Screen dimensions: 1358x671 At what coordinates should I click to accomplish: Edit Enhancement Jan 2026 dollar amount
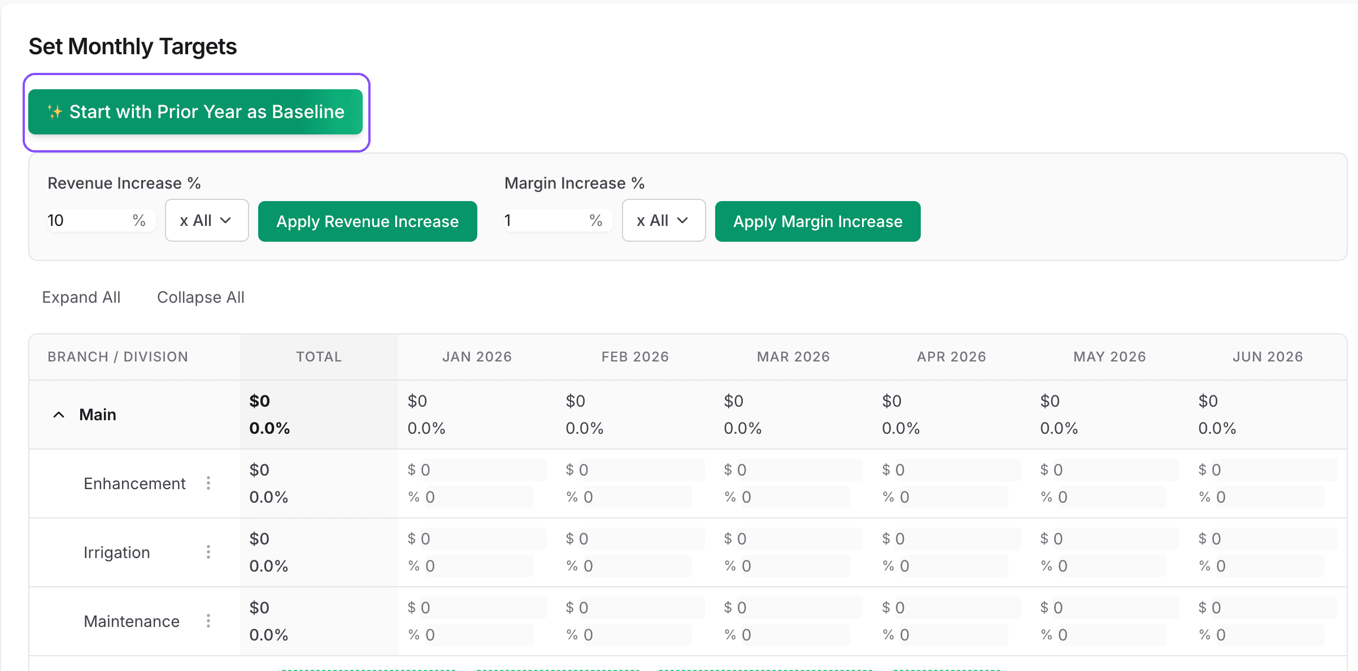click(x=483, y=470)
